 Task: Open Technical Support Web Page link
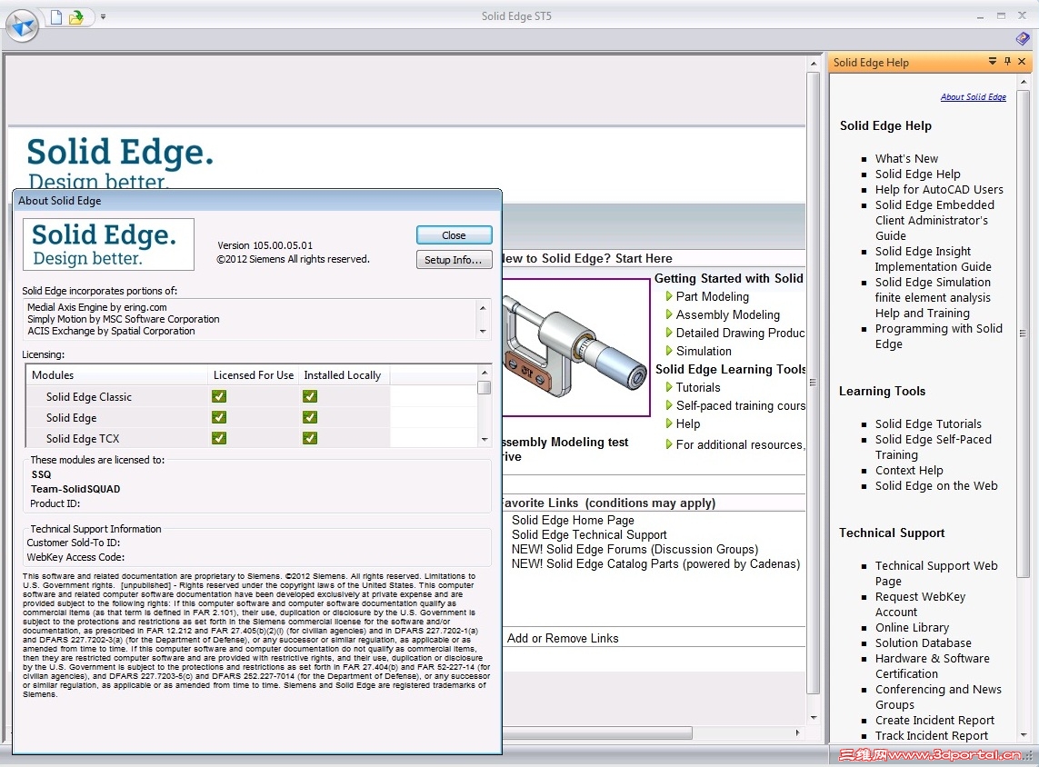[936, 573]
